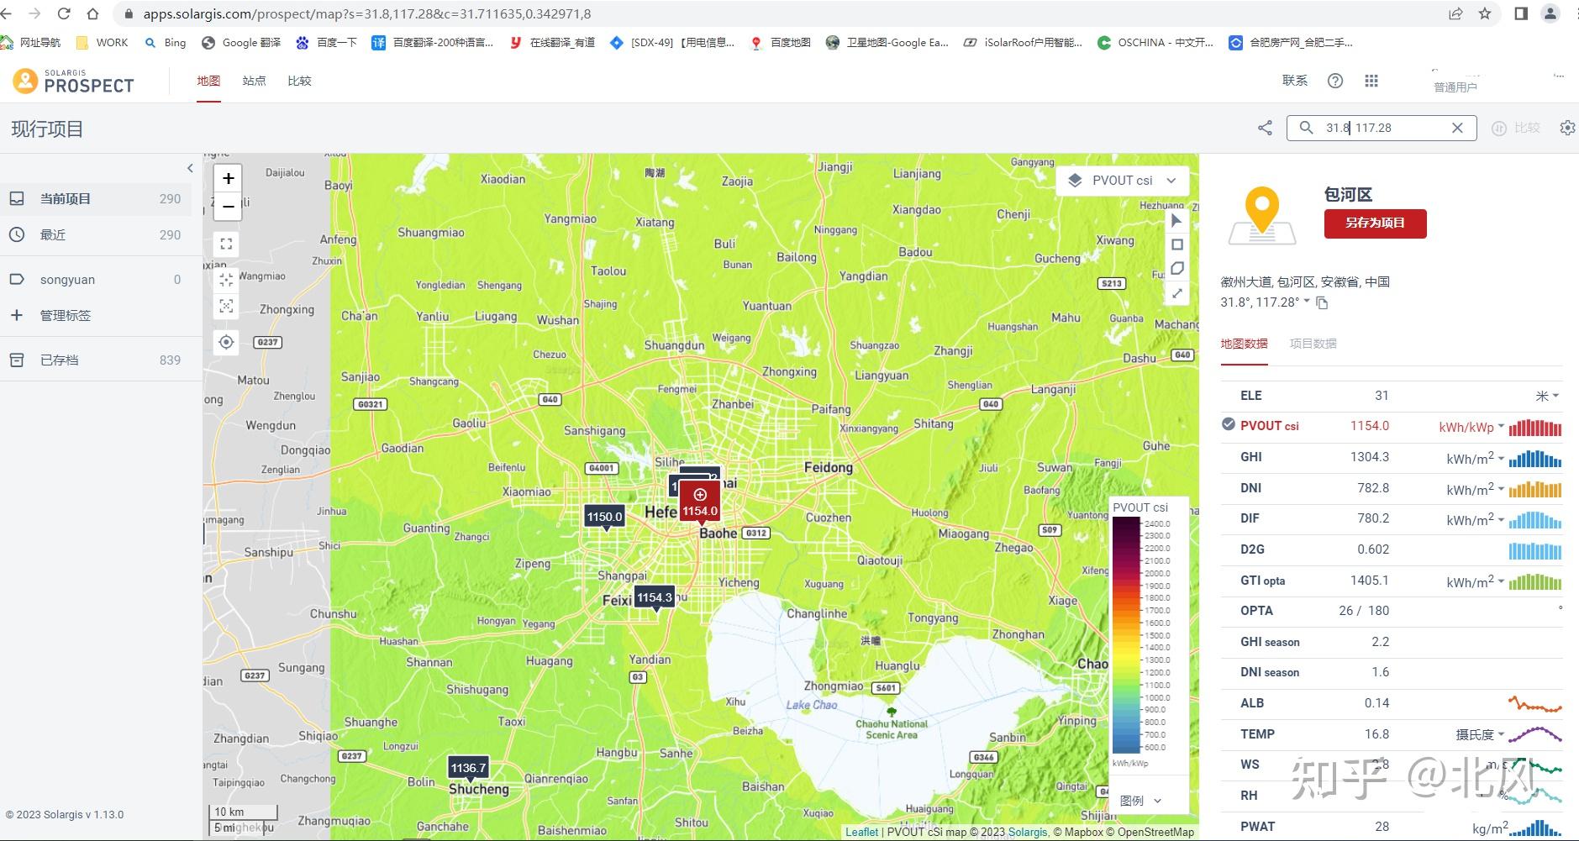1579x841 pixels.
Task: Enable the 比较 compare toggle beside search
Action: pos(1518,128)
